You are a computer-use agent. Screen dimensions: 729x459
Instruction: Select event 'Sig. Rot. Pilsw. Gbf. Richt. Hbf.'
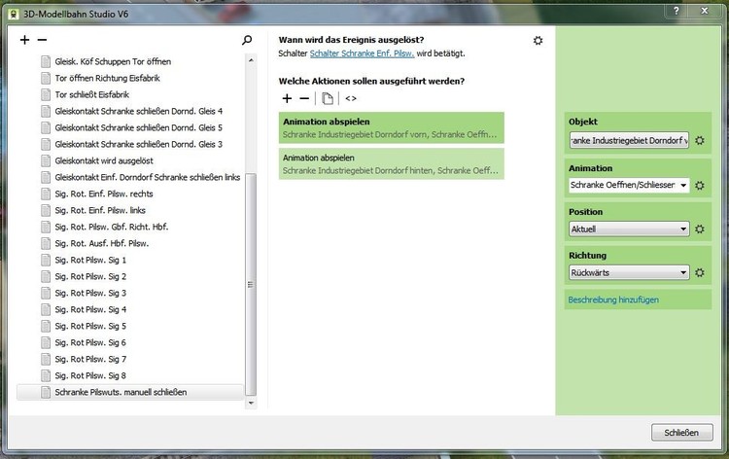click(112, 227)
